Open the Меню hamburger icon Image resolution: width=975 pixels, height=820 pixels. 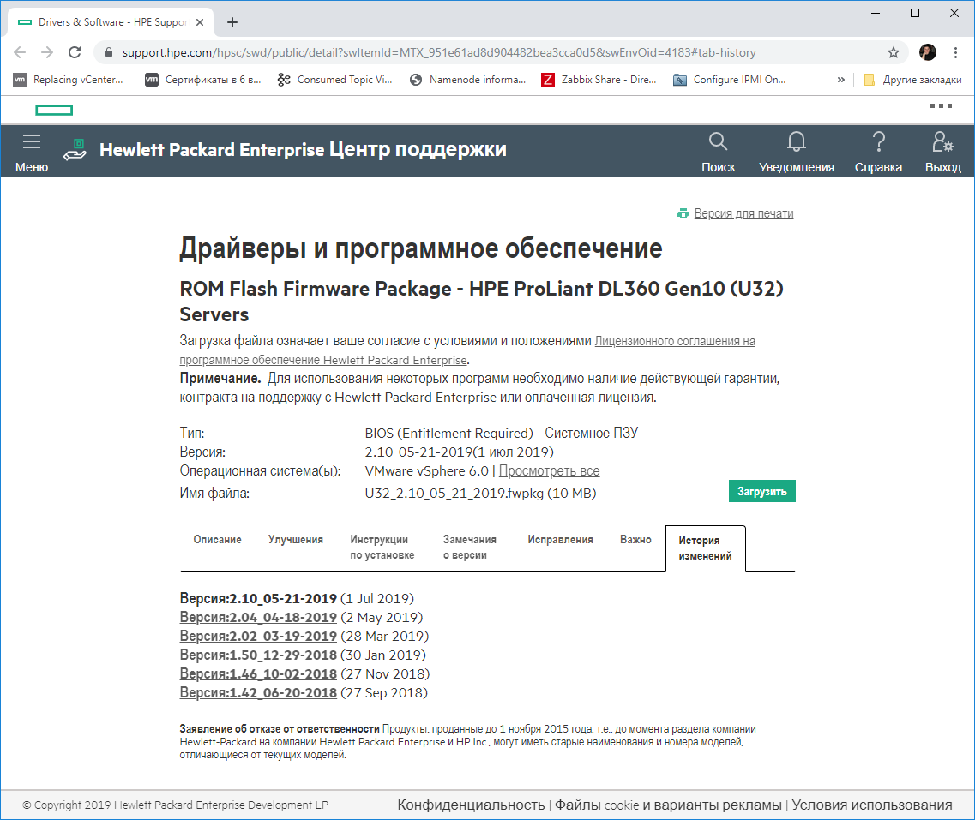point(32,141)
